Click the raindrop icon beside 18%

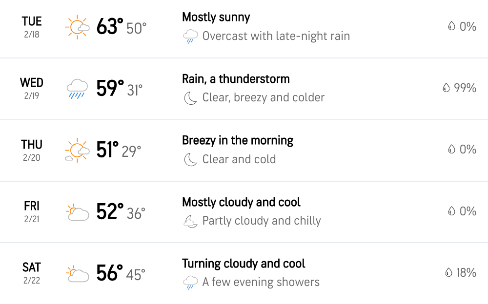point(448,273)
